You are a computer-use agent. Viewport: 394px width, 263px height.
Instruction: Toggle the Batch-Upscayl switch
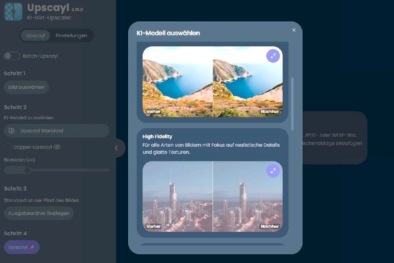click(12, 56)
